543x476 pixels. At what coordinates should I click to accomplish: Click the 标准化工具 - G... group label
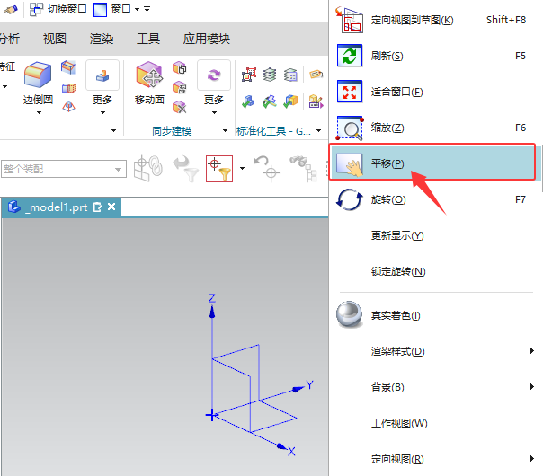pos(273,131)
